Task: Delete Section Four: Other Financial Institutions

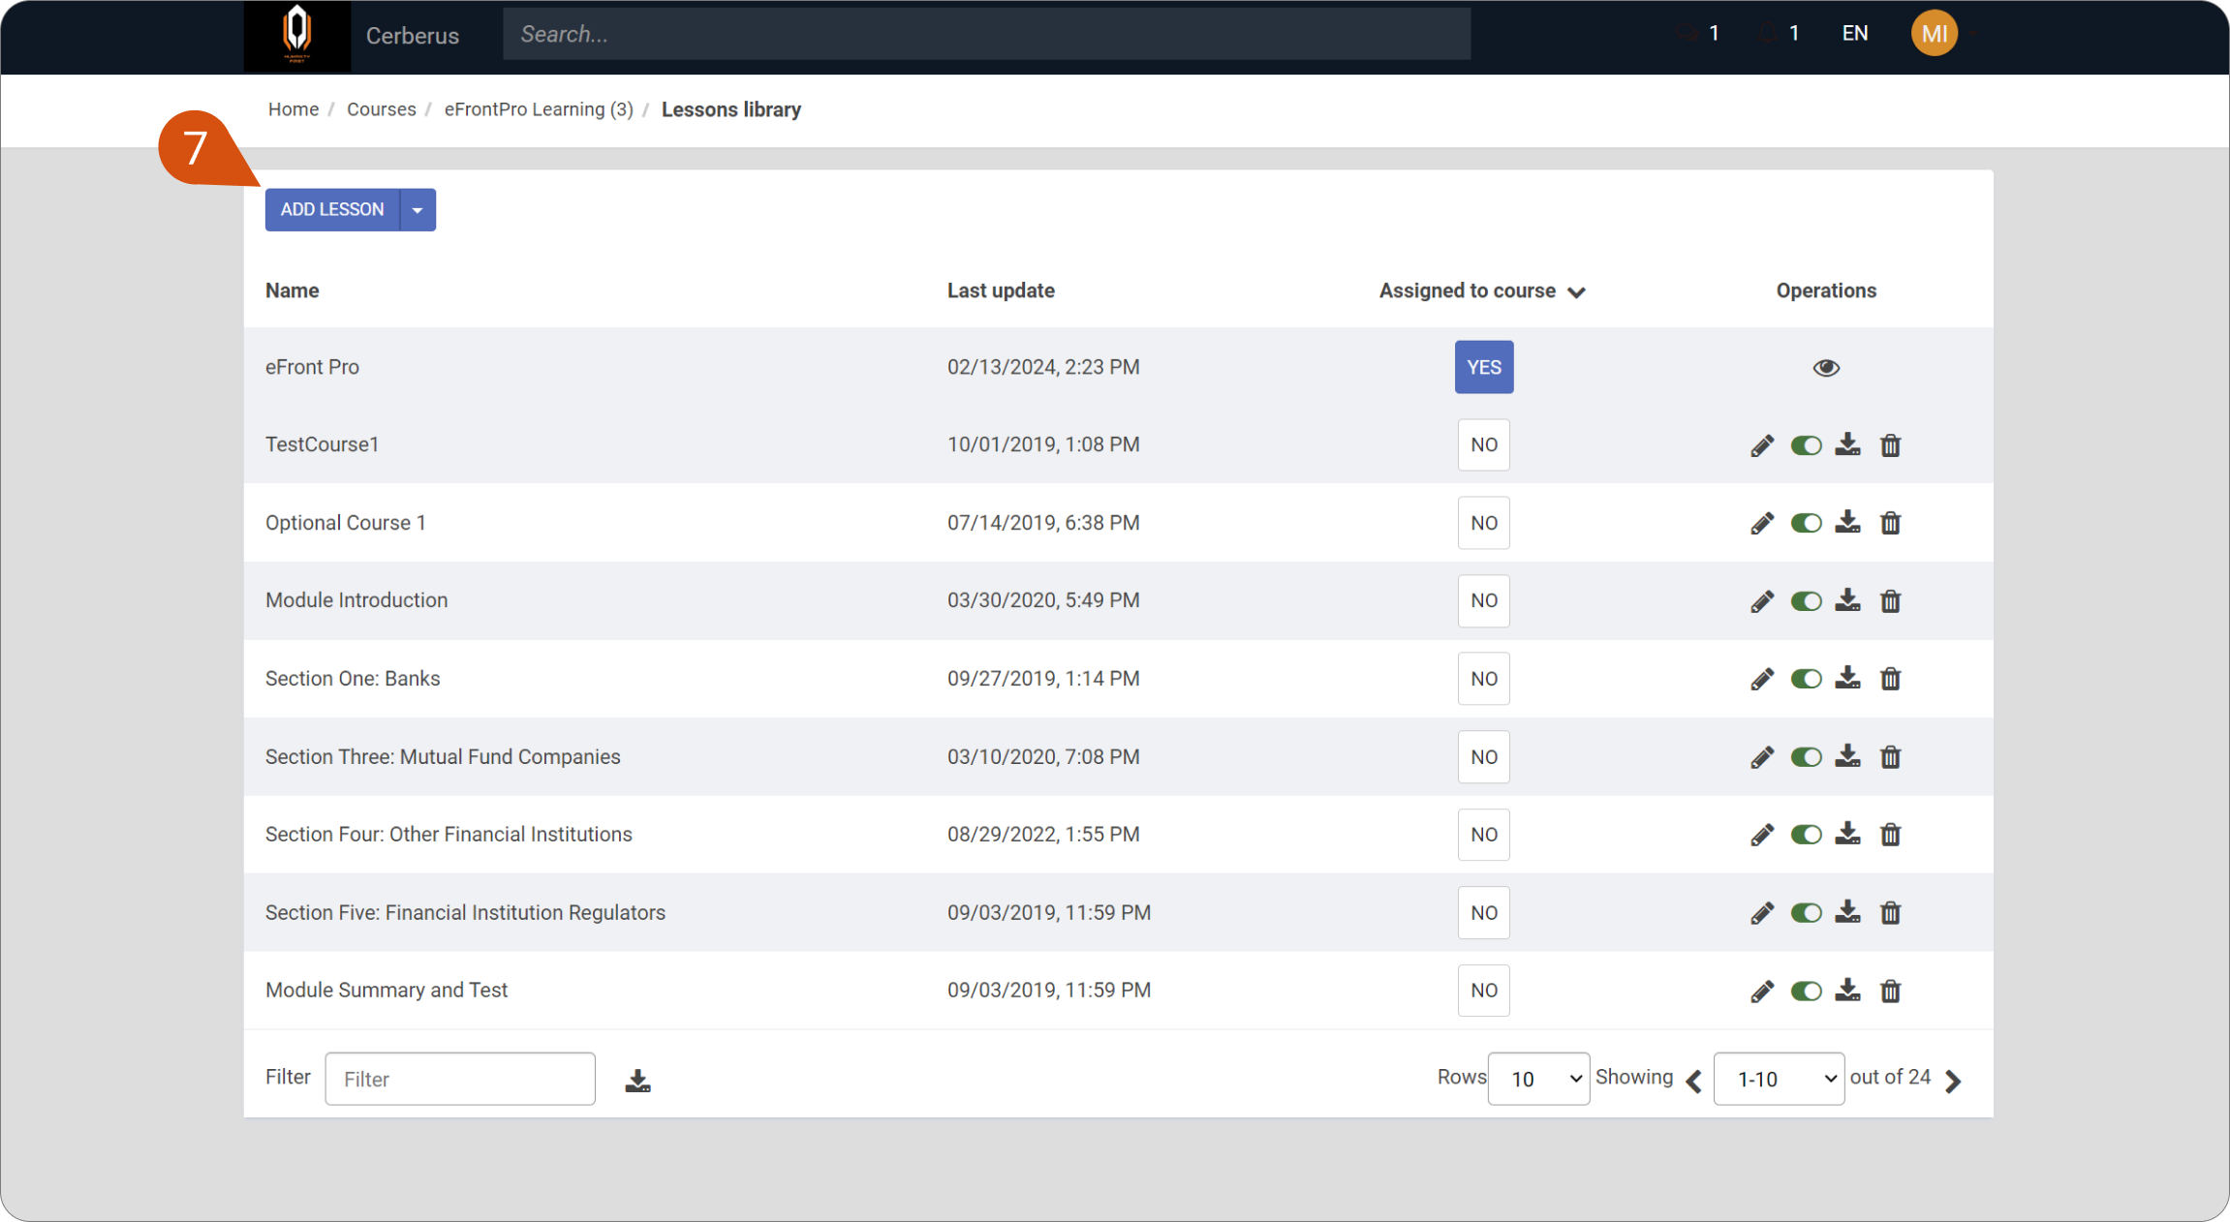Action: (x=1890, y=835)
